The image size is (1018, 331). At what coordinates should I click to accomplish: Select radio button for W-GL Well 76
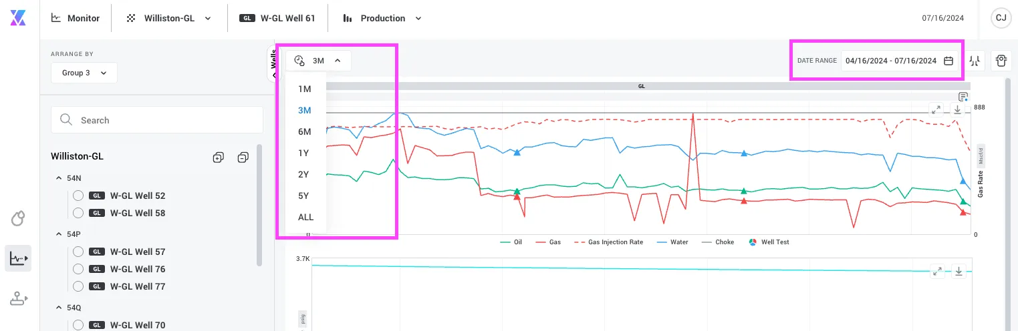78,269
